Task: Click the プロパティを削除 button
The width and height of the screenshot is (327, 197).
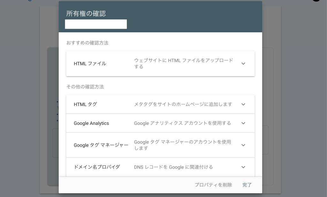Action: click(x=213, y=185)
